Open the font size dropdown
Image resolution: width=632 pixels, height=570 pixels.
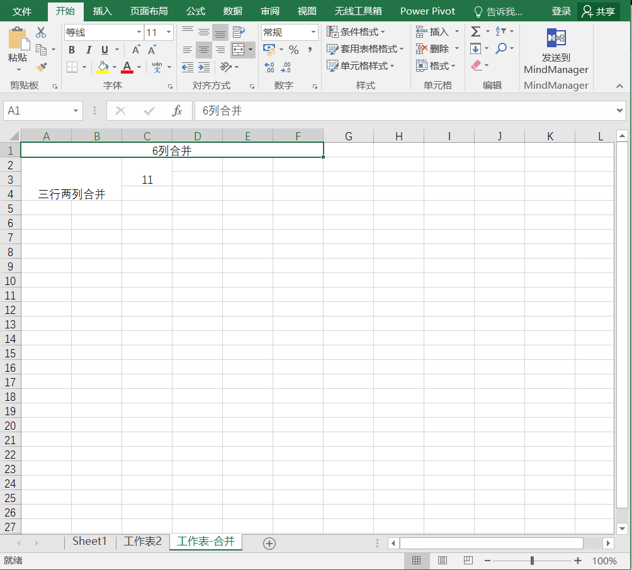pos(167,31)
